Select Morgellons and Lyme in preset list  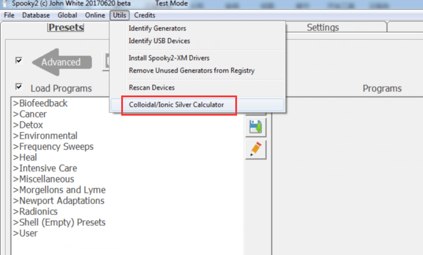click(59, 190)
